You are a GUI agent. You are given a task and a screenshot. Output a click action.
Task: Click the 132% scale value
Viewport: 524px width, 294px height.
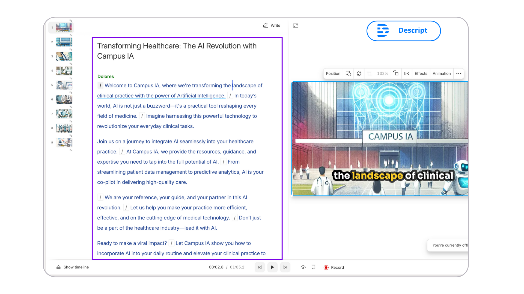[x=383, y=73]
